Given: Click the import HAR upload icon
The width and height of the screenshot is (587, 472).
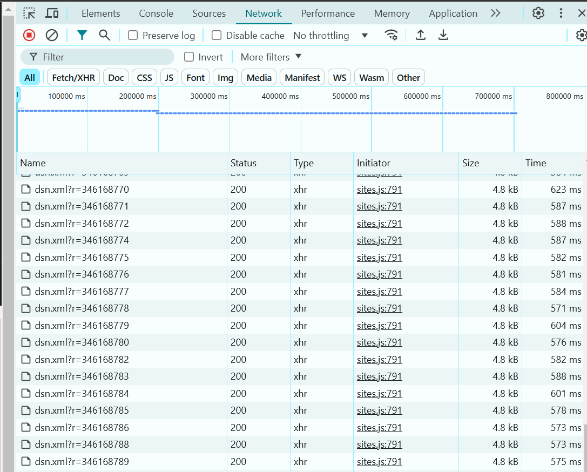Looking at the screenshot, I should coord(421,36).
